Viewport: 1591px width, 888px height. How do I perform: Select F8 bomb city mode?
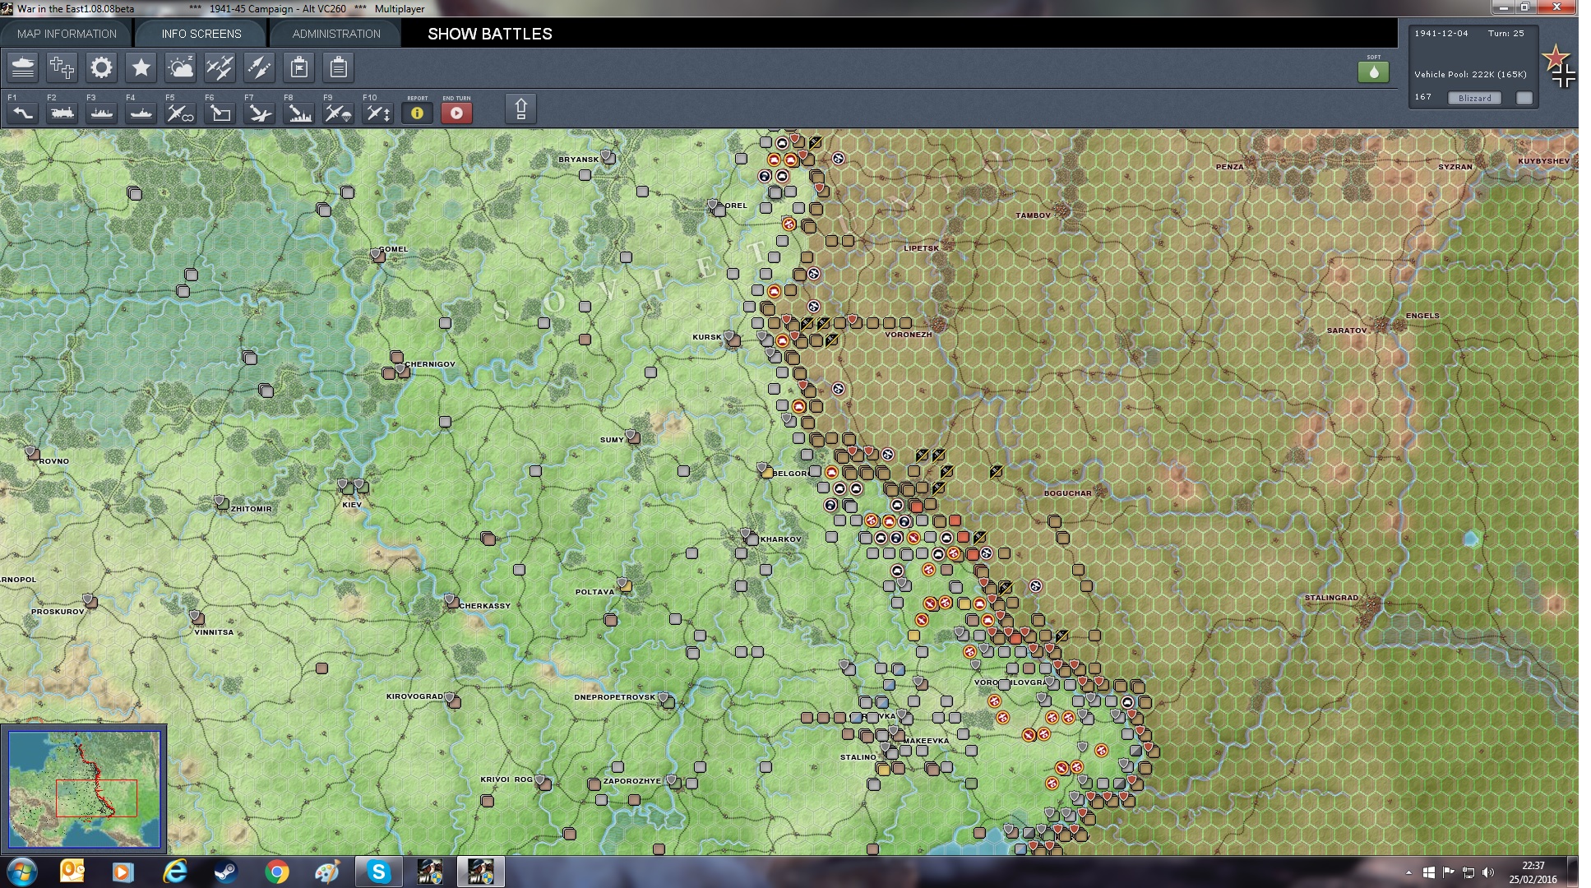(x=298, y=113)
